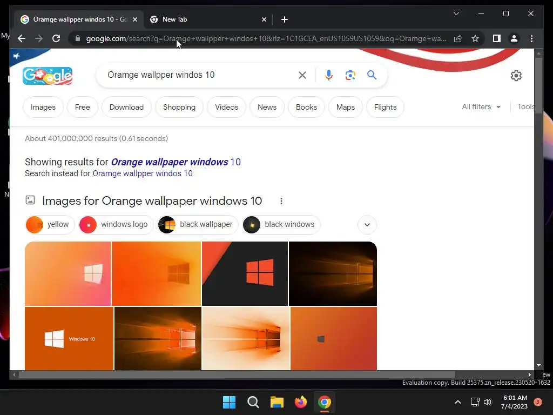Bookmark this tab with the star icon
Image resolution: width=553 pixels, height=415 pixels.
tap(475, 38)
